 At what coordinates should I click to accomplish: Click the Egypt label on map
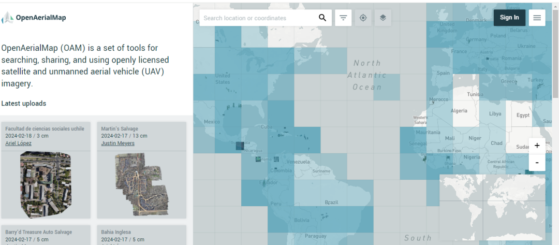[523, 115]
